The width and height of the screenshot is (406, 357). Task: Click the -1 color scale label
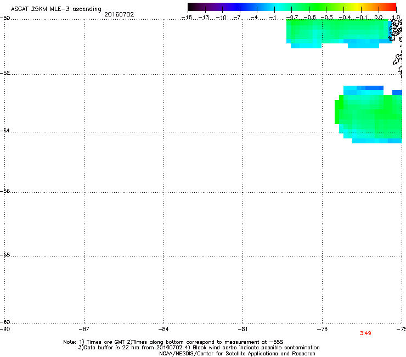(x=272, y=18)
